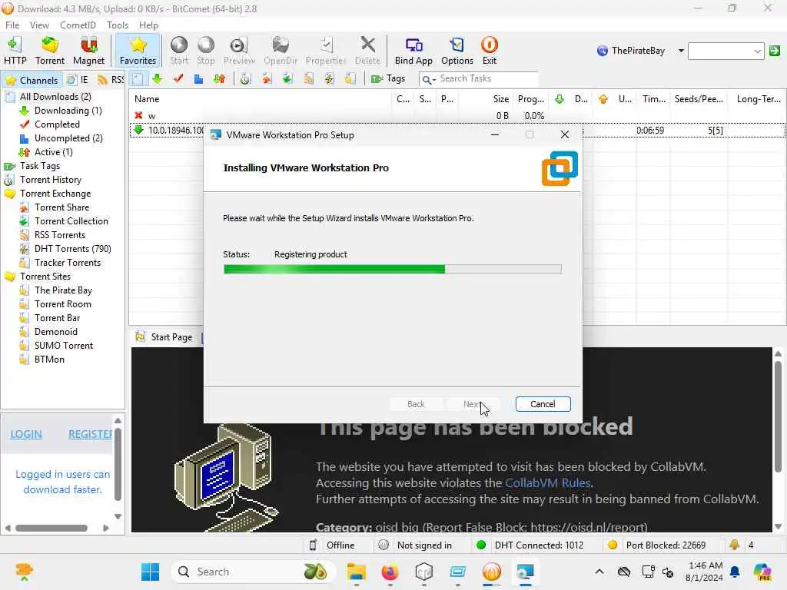Viewport: 787px width, 590px height.
Task: Open the CollabVM Rules link
Action: [x=547, y=482]
